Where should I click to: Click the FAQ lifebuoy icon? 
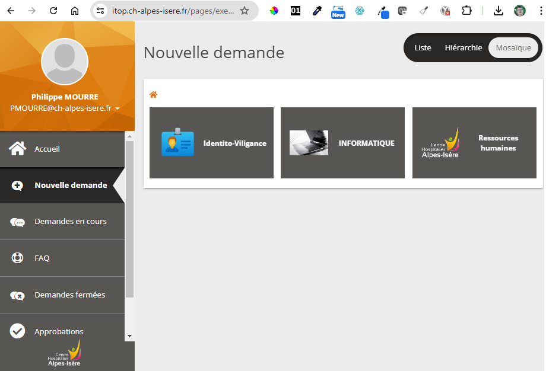pyautogui.click(x=18, y=258)
